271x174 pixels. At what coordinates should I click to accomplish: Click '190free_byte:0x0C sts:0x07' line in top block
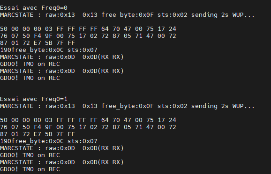(x=49, y=50)
